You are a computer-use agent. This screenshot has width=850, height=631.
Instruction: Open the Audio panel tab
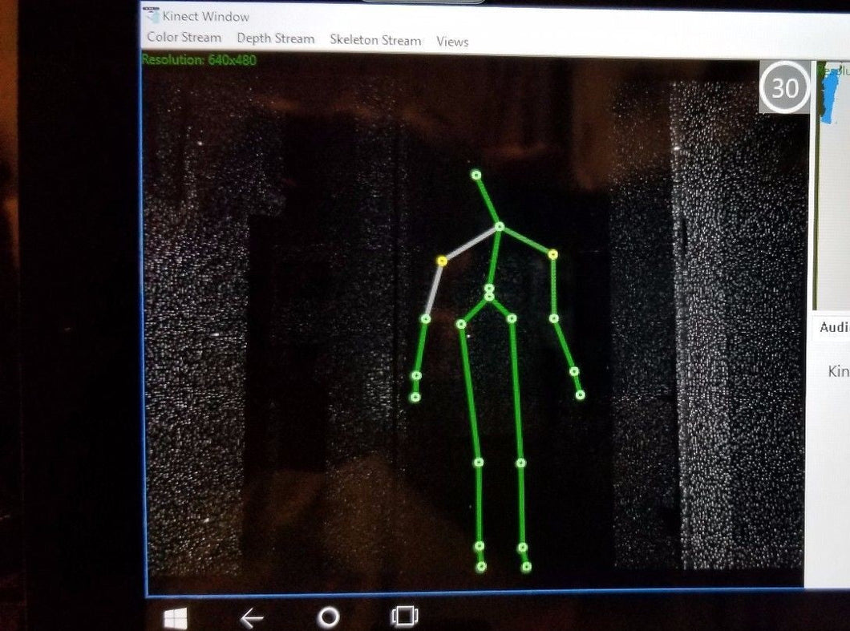pos(834,327)
